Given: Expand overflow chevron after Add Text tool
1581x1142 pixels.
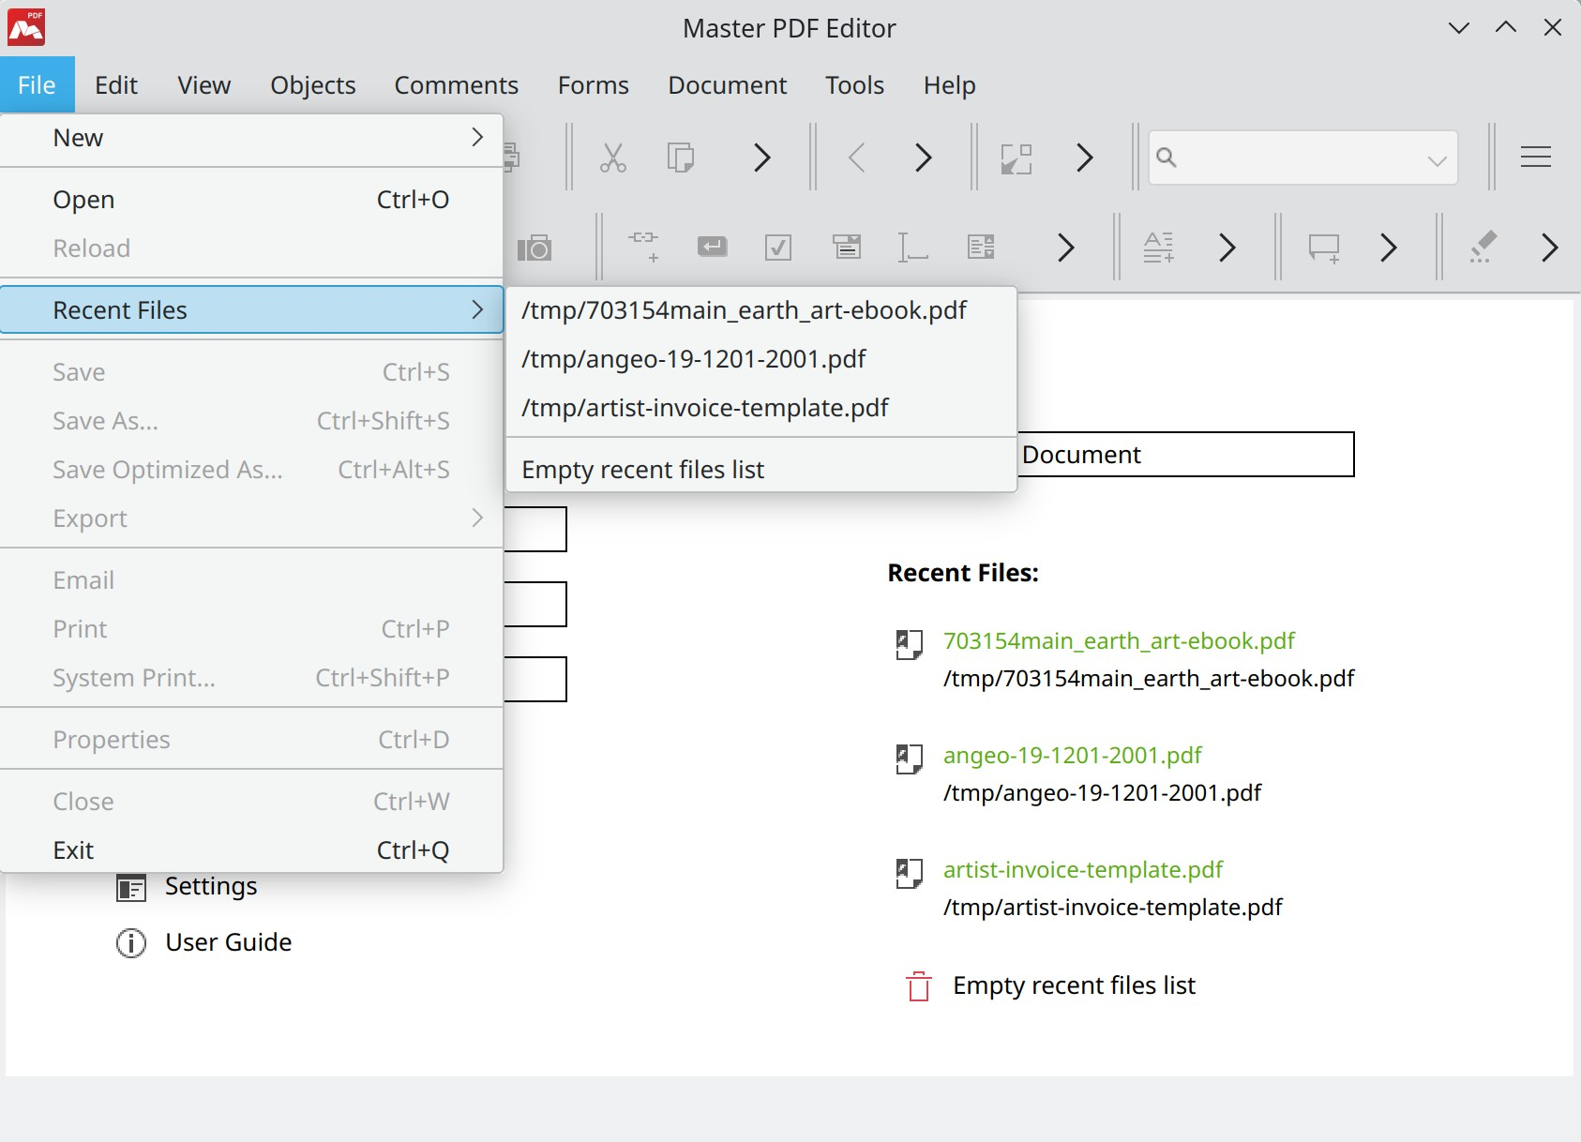Looking at the screenshot, I should (1227, 248).
